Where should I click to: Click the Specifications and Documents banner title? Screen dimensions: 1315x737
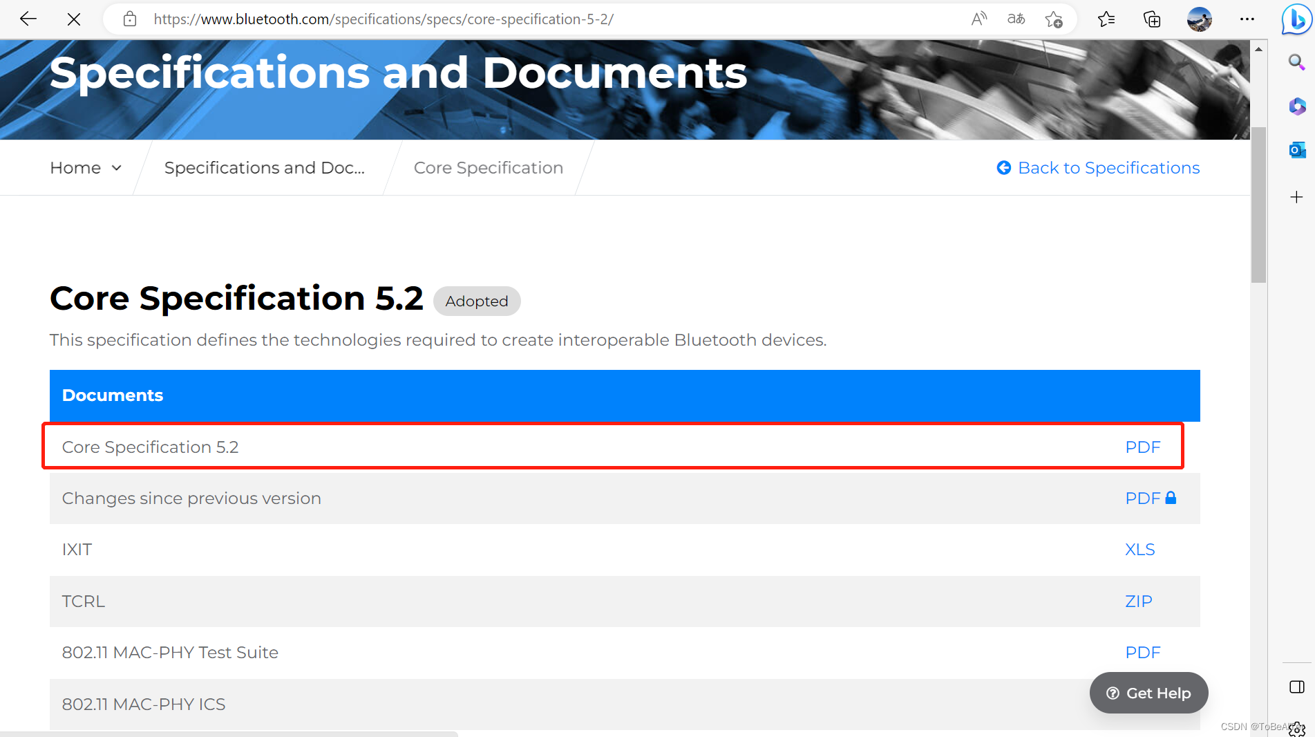[x=398, y=73]
